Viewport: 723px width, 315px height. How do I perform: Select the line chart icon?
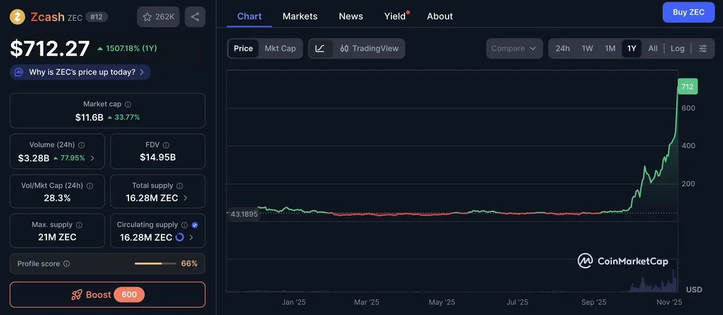point(320,48)
